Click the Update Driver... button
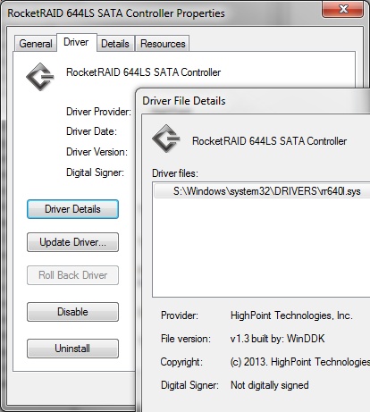This screenshot has height=412, width=370. coord(72,242)
